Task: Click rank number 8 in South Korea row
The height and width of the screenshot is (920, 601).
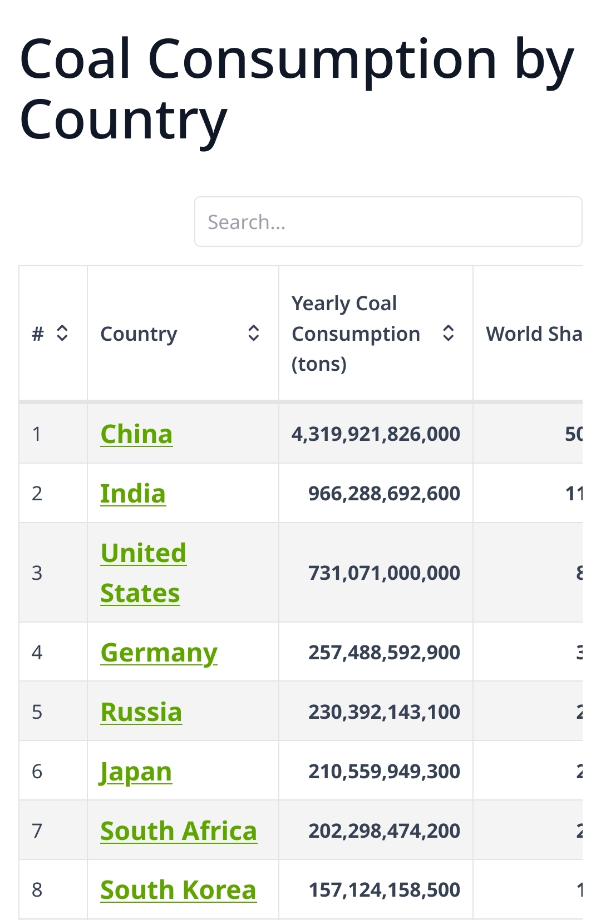Action: click(37, 889)
